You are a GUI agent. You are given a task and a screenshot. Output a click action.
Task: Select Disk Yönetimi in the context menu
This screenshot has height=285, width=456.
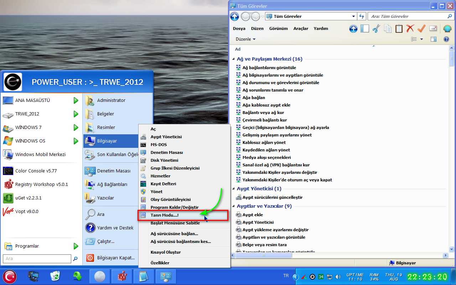184,160
